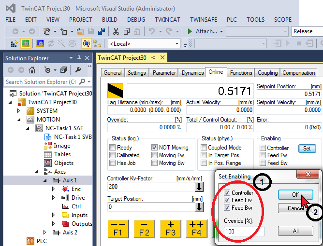Screen dimensions: 323x246
Task: Expand the Outputs node arrow
Action: click(x=53, y=224)
